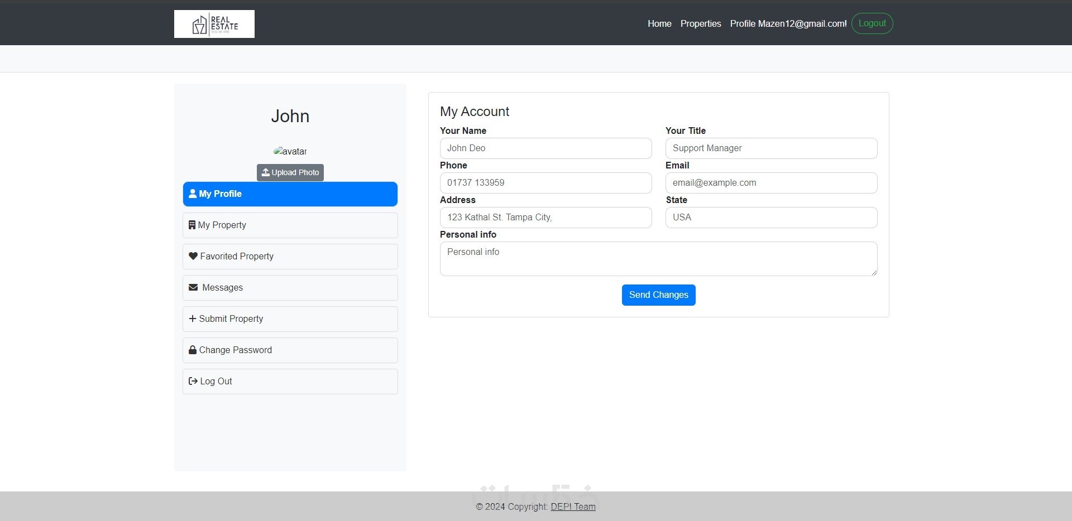
Task: Click the sign-out arrow icon beside Log Out
Action: [193, 381]
